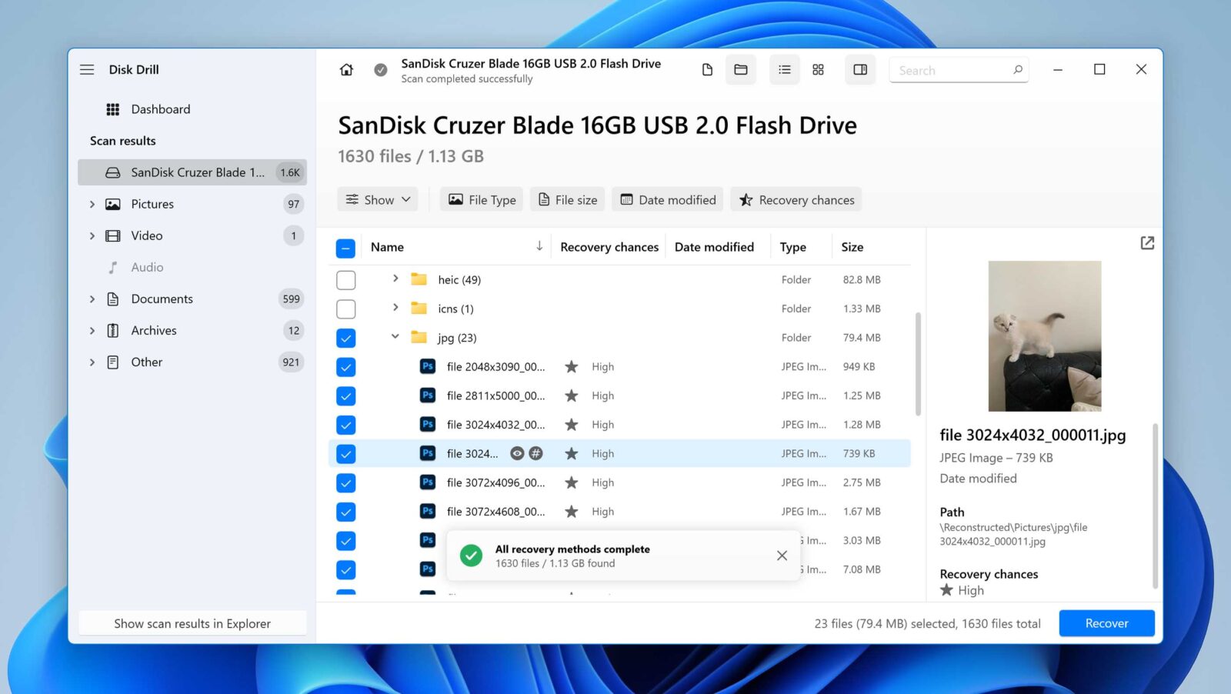Viewport: 1231px width, 694px height.
Task: Open the Dashboard from the sidebar
Action: pyautogui.click(x=162, y=108)
